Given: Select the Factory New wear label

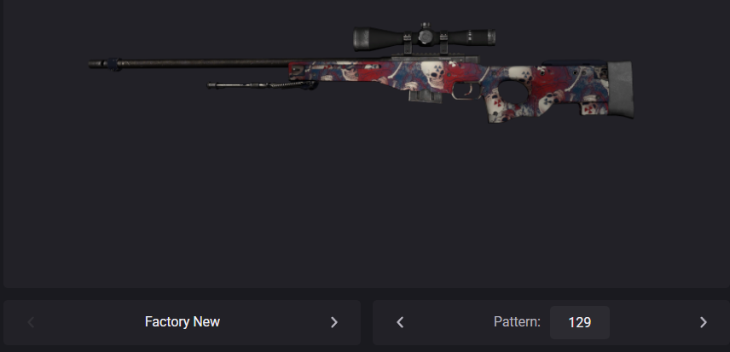Looking at the screenshot, I should point(182,322).
